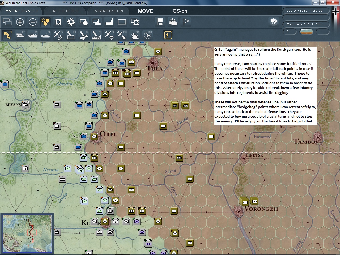Toggle the GS-on indicator
The height and width of the screenshot is (255, 340).
click(180, 11)
